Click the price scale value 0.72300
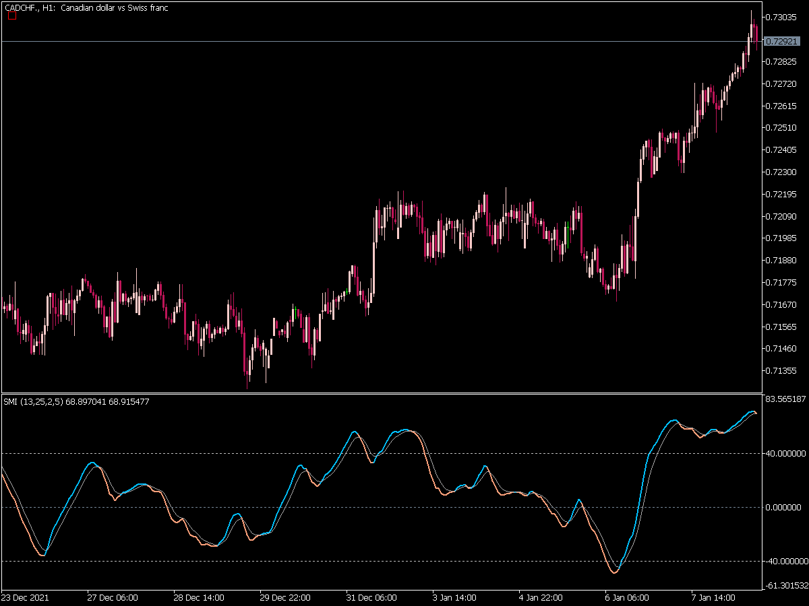Screen dimensions: 809x606 (x=783, y=172)
